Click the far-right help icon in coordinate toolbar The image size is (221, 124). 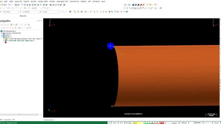tap(127, 12)
